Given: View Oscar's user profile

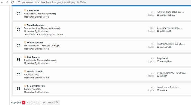Looking at the screenshot, I should (x=165, y=90).
